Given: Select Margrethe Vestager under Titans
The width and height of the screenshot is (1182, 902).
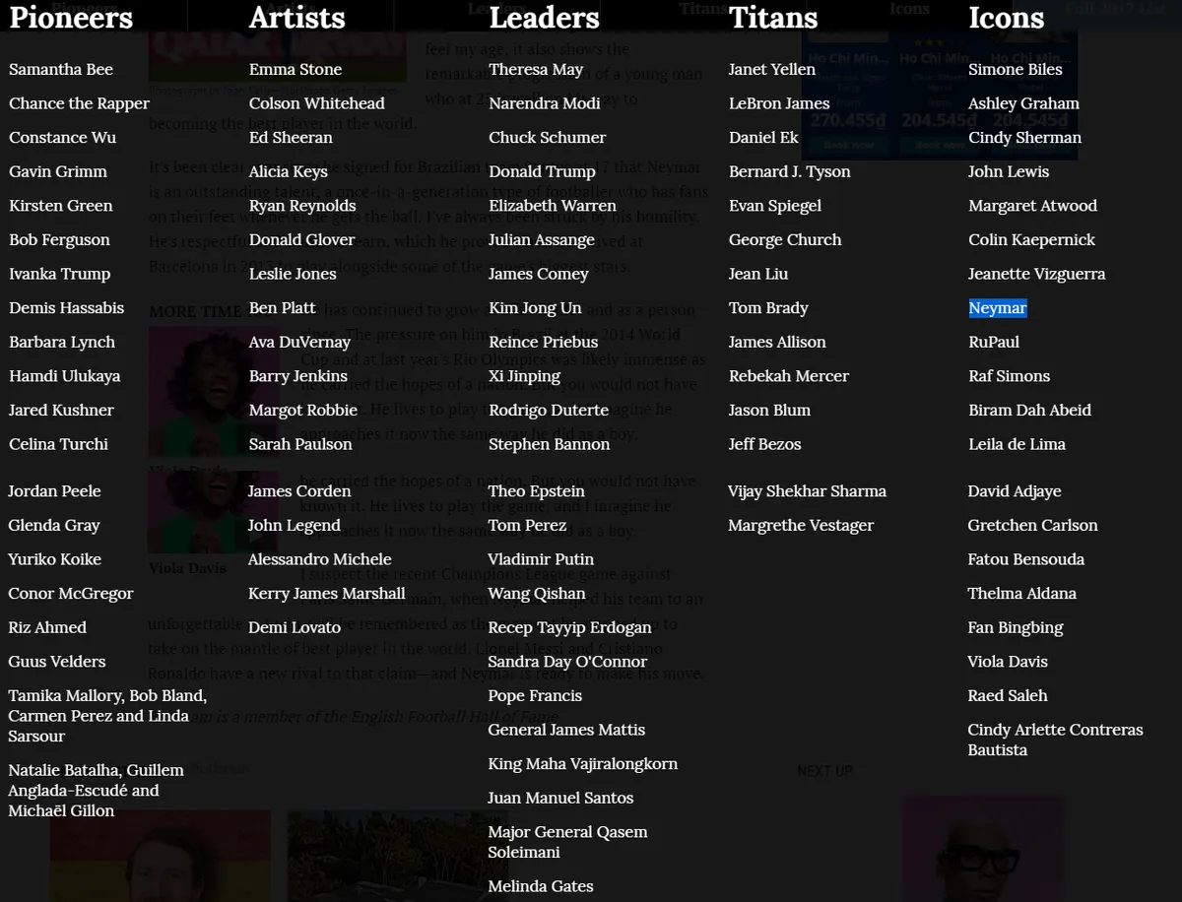Looking at the screenshot, I should 801,526.
